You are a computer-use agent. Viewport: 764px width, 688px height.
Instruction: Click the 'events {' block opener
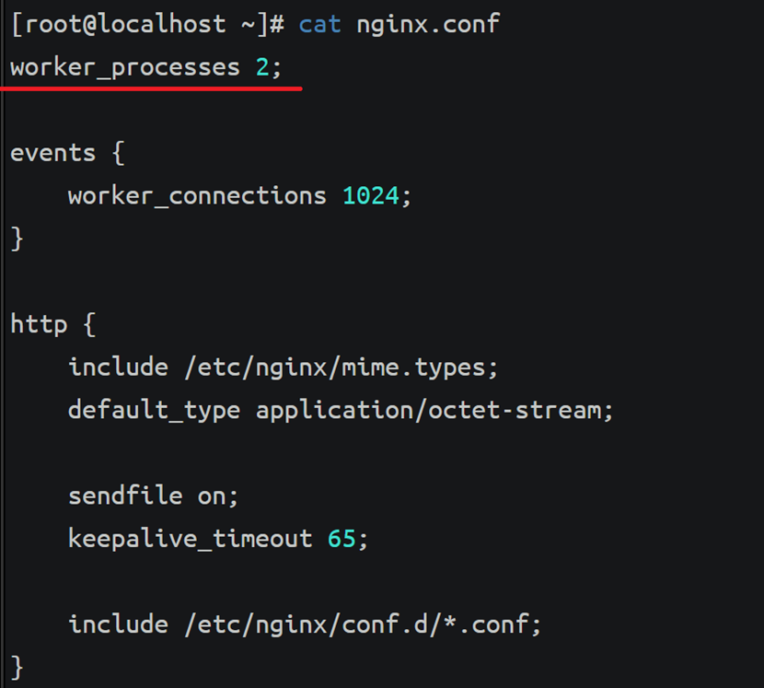point(68,153)
